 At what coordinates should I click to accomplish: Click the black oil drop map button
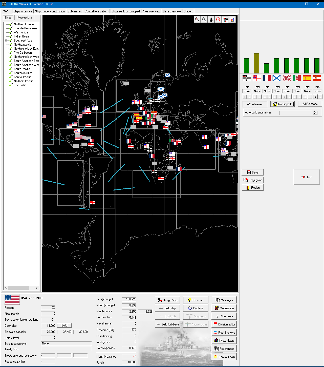211,20
